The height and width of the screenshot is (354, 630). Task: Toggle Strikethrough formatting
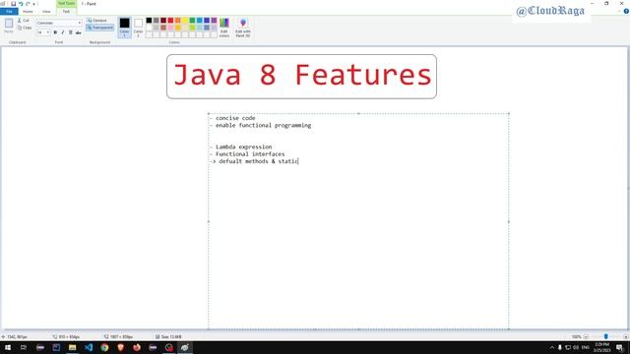click(79, 32)
